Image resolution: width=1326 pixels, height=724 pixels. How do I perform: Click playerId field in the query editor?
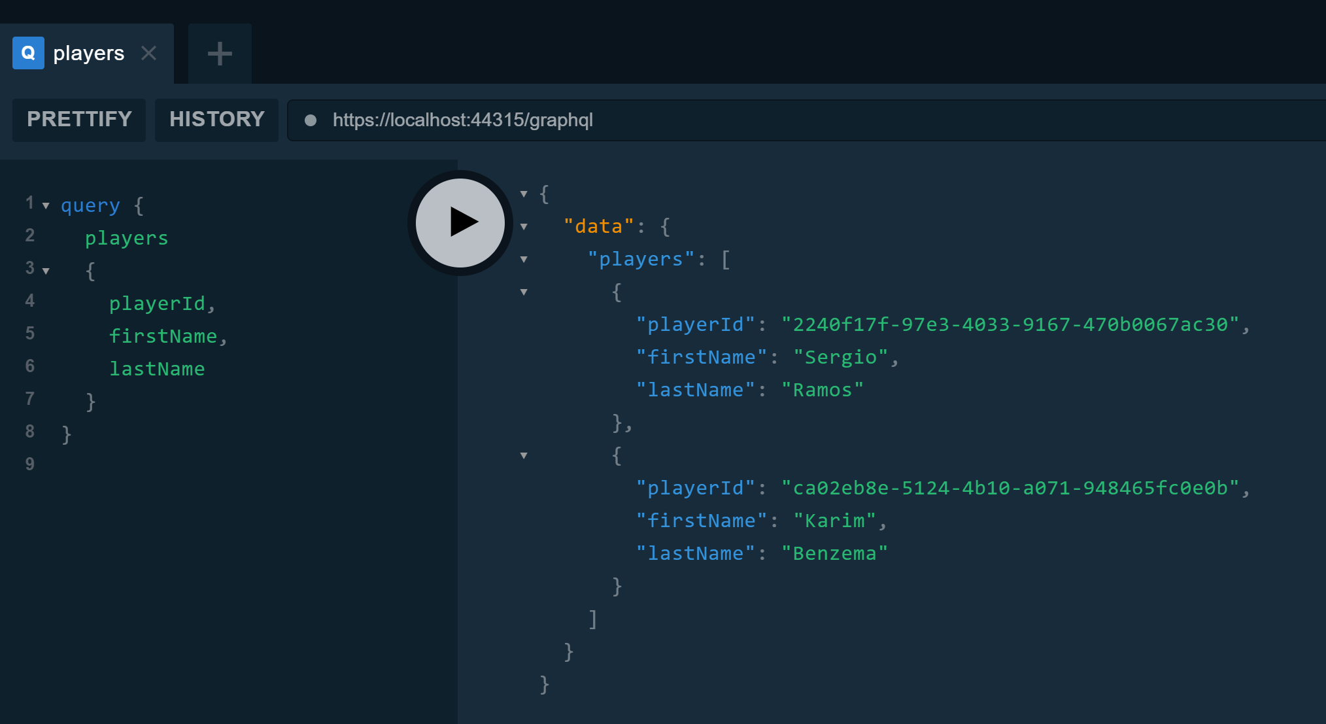(x=157, y=303)
